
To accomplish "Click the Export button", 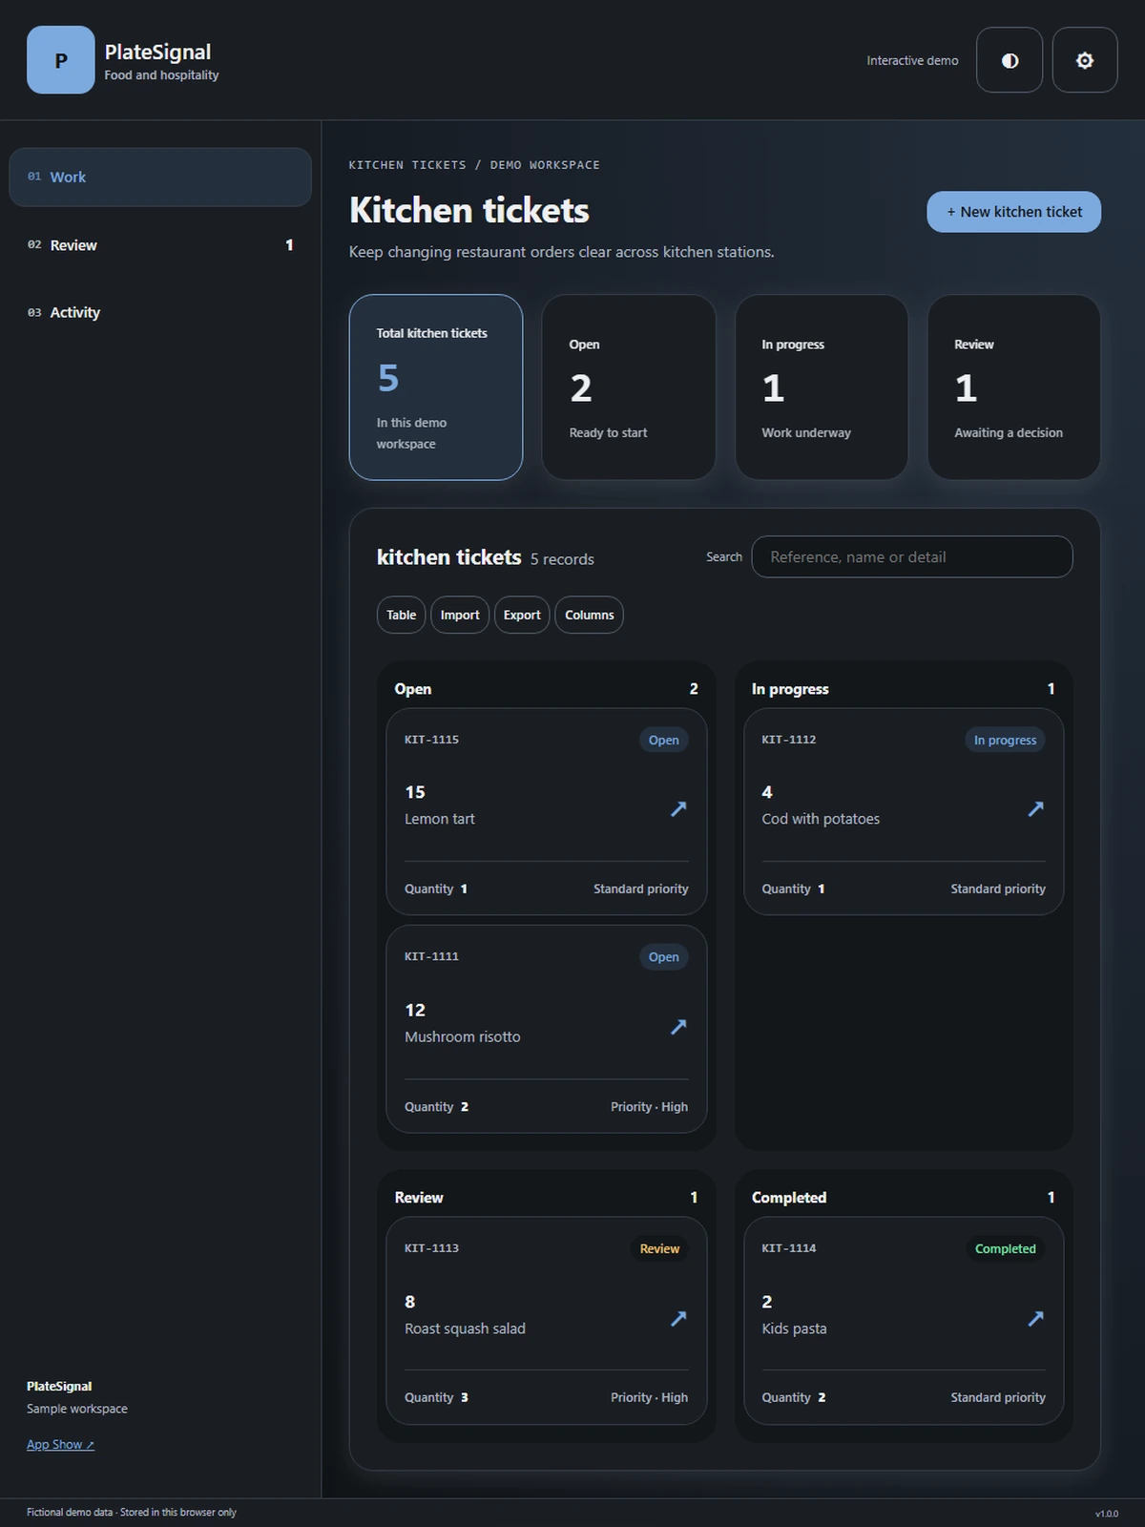I will click(522, 615).
